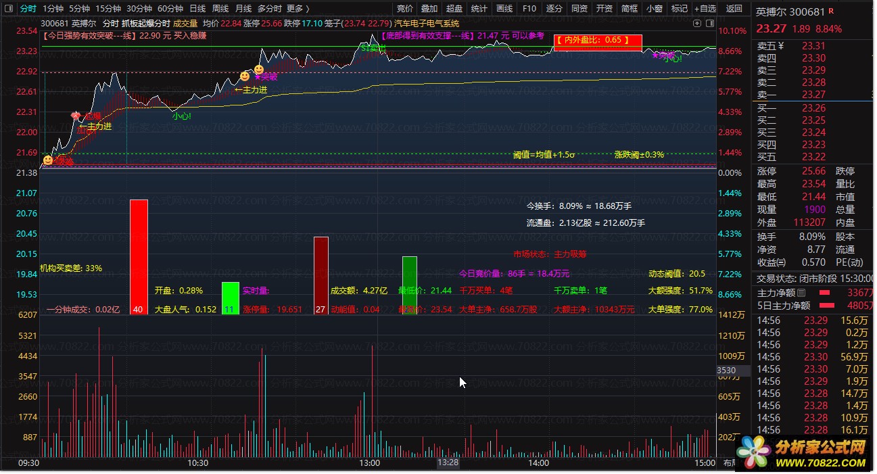Add stock via +自选 button
This screenshot has width=877, height=474.
click(705, 9)
